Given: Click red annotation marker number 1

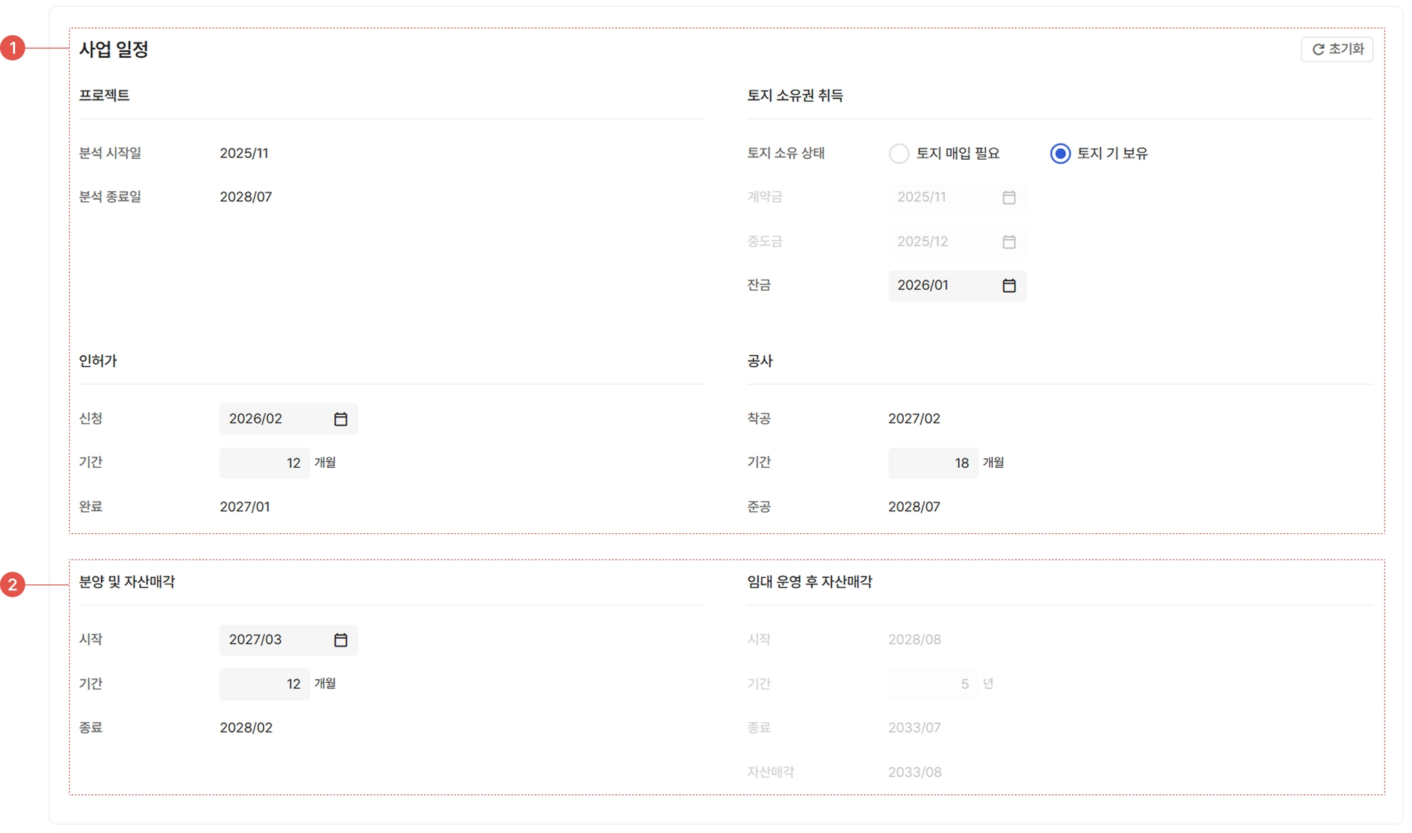Looking at the screenshot, I should (12, 48).
